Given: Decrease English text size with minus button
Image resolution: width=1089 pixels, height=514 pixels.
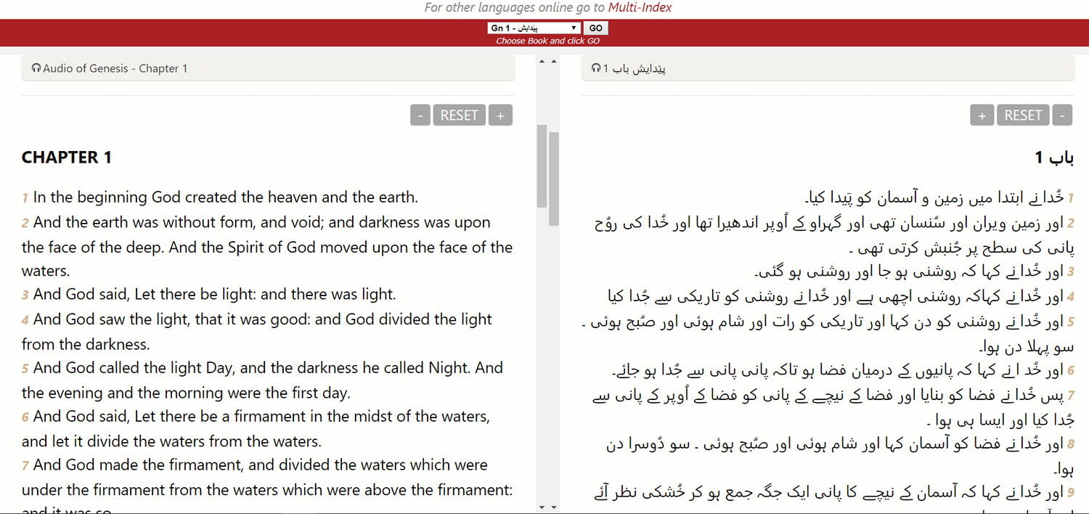Looking at the screenshot, I should [x=420, y=115].
